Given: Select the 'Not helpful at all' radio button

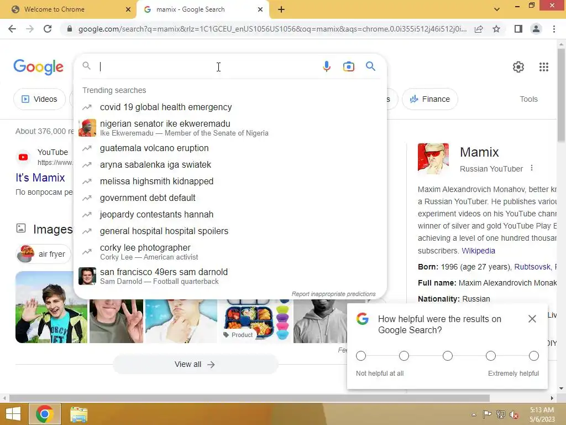Looking at the screenshot, I should coord(360,356).
